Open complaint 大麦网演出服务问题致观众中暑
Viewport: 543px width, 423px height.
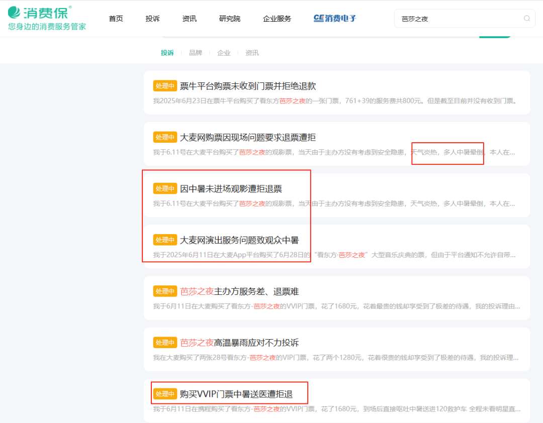pos(239,240)
